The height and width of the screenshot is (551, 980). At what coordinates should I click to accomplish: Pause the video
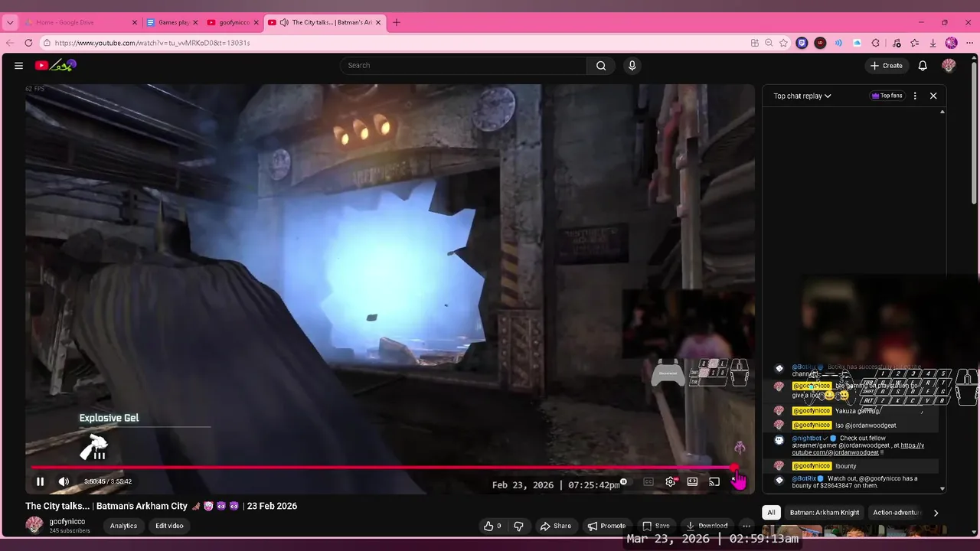[x=40, y=481]
